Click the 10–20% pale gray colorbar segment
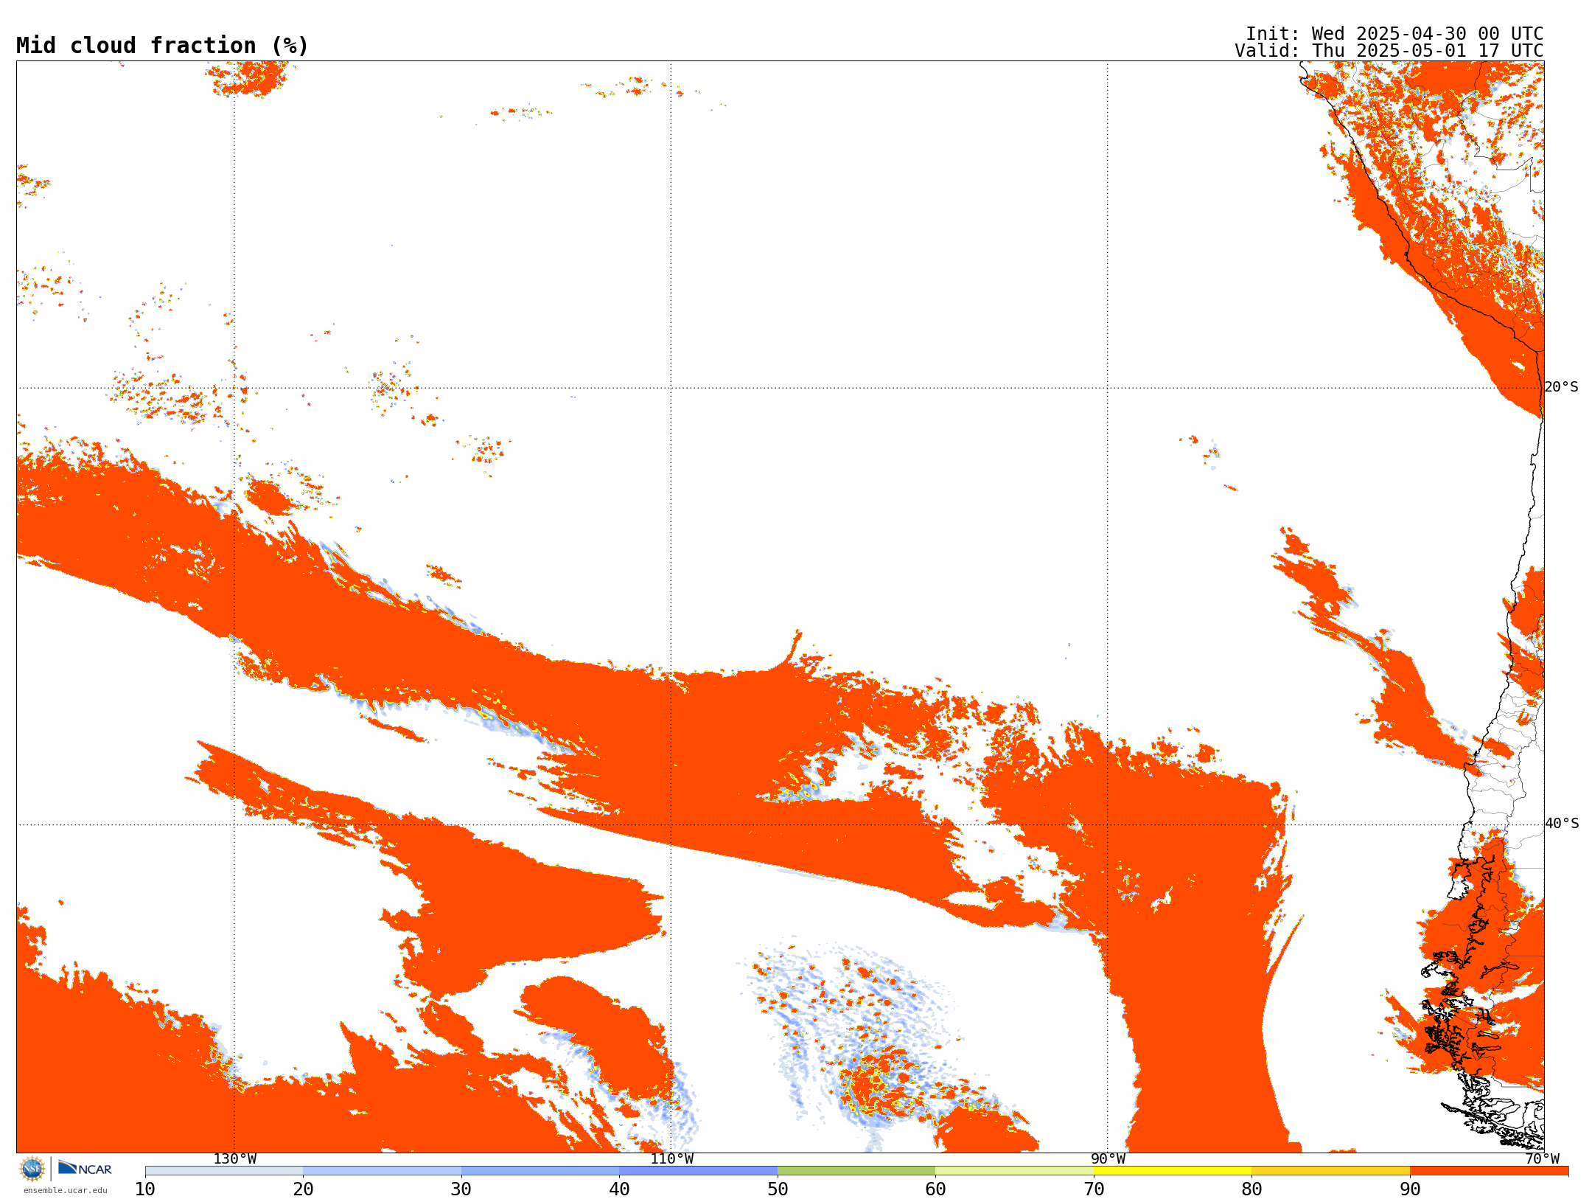 tap(224, 1171)
